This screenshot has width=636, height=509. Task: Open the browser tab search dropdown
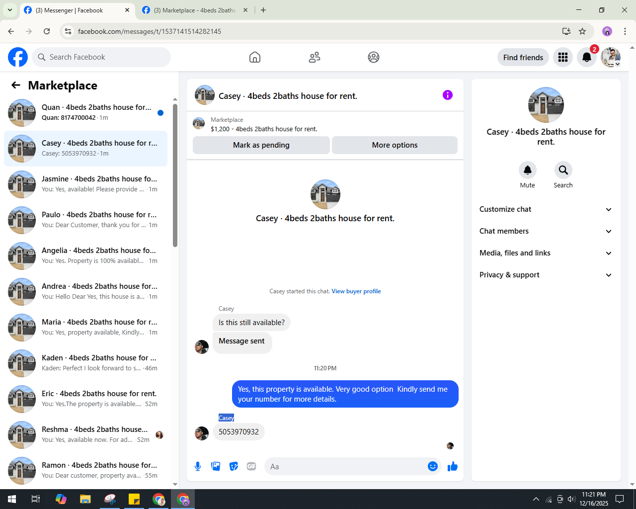pos(9,10)
